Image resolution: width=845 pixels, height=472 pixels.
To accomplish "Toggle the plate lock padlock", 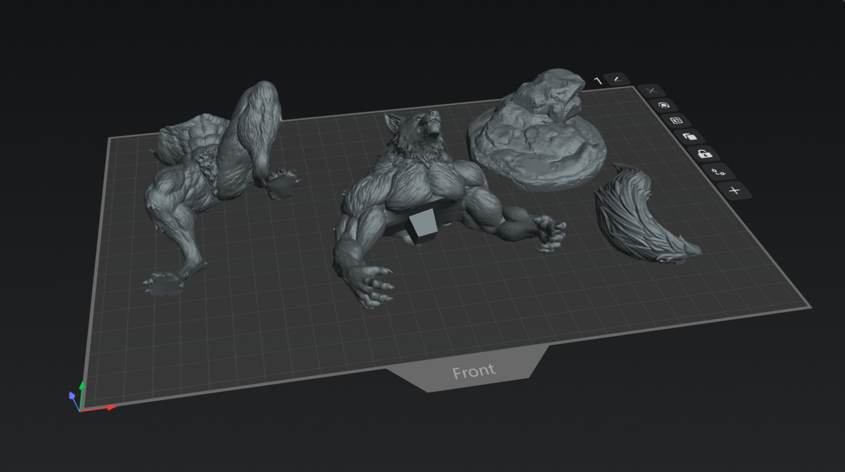I will [704, 154].
